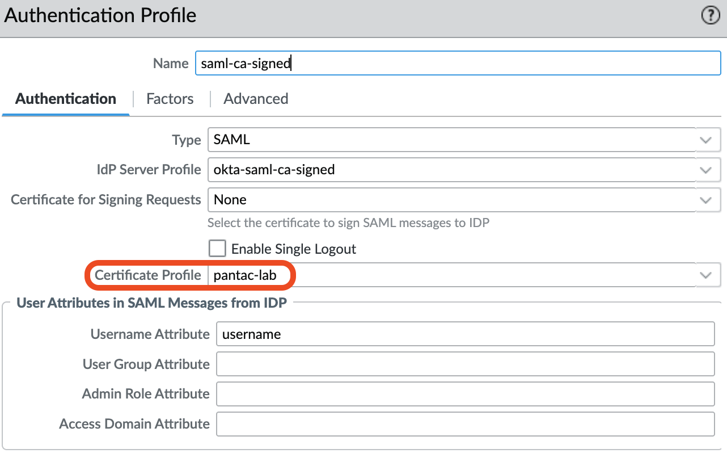Open the pantac-lab Certificate Profile selector
The width and height of the screenshot is (727, 453).
(397, 275)
